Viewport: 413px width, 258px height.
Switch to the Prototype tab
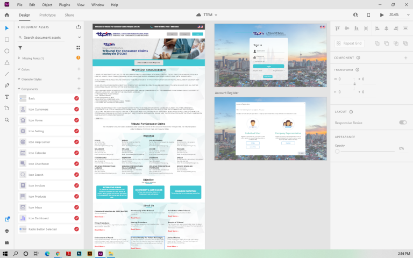click(47, 15)
